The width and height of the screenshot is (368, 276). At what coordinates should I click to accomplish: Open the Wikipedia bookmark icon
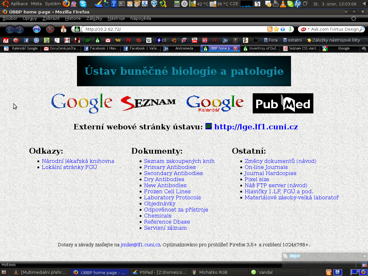(x=149, y=40)
